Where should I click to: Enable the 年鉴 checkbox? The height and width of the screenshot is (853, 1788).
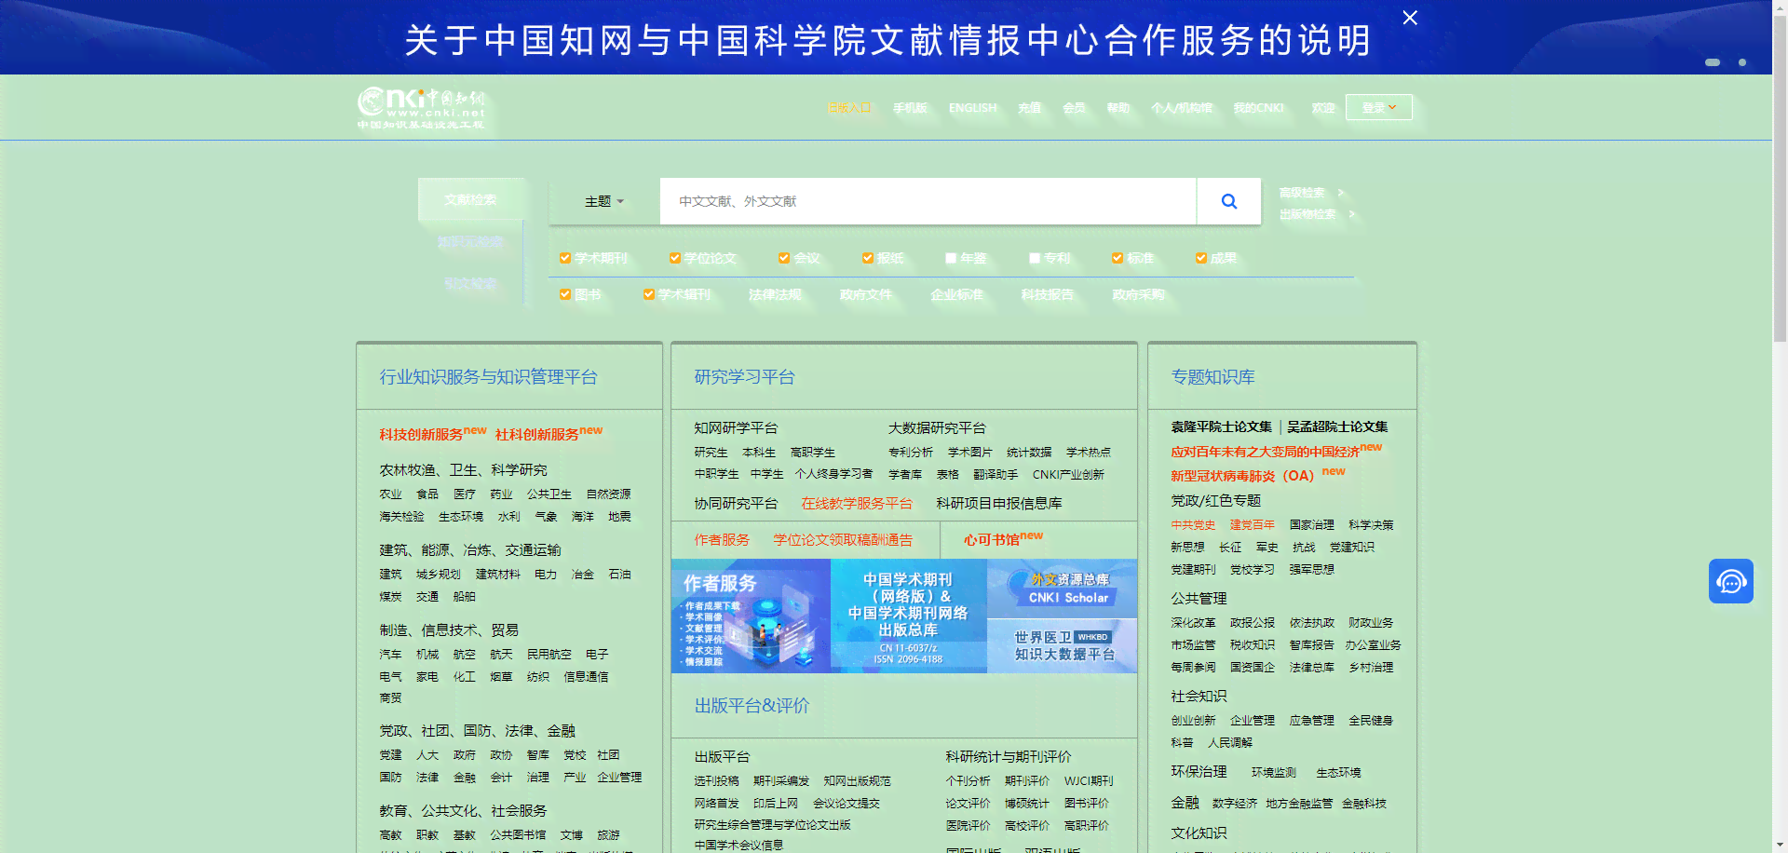[x=951, y=258]
